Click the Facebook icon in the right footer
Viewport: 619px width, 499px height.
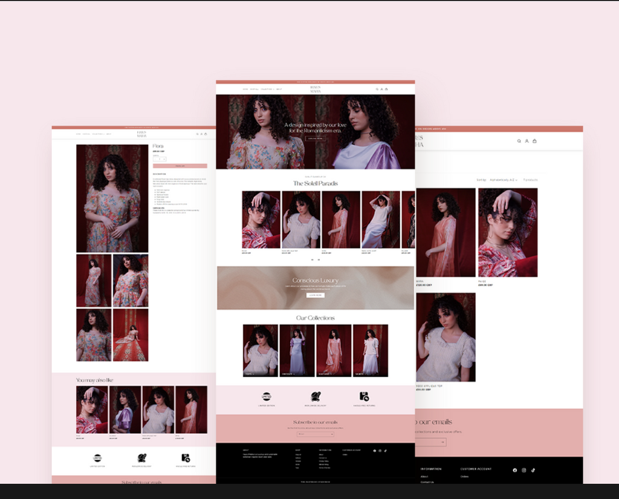[515, 470]
